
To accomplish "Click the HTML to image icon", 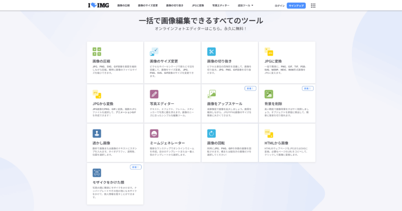I will pyautogui.click(x=269, y=133).
